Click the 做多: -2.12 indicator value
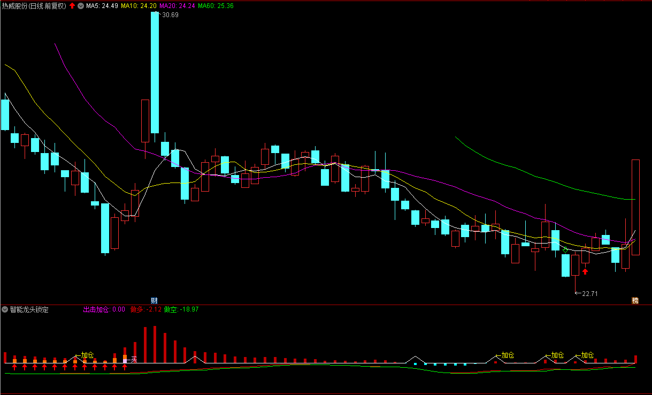Image resolution: width=652 pixels, height=395 pixels. coord(145,309)
